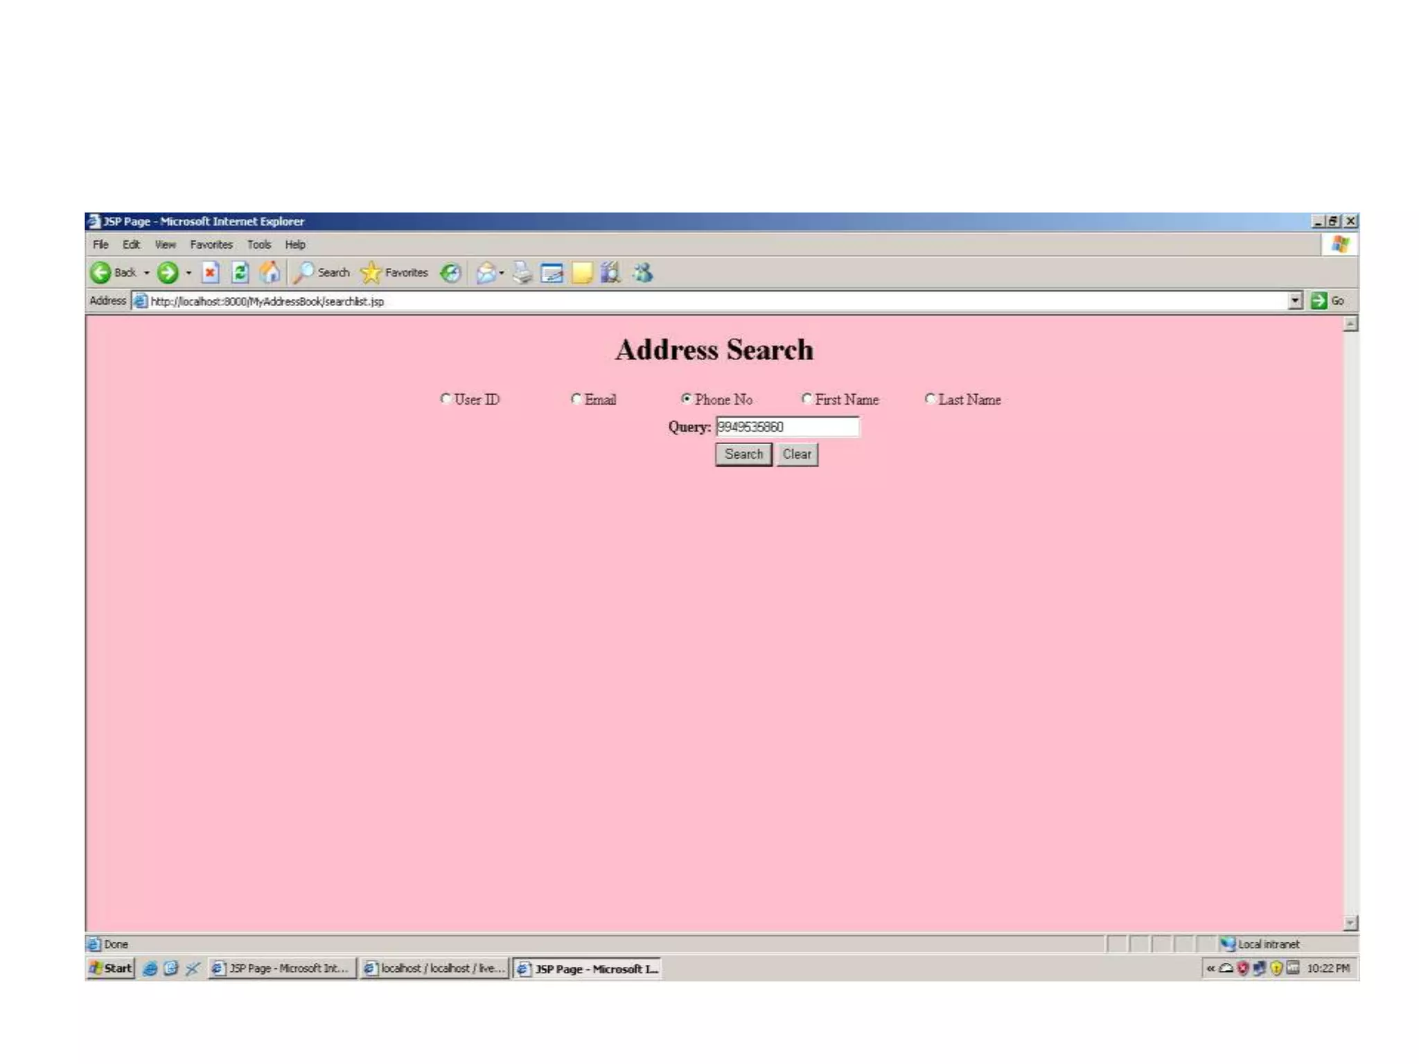Screen dimensions: 1419x1064
Task: Expand the address bar dropdown arrow
Action: 1295,301
